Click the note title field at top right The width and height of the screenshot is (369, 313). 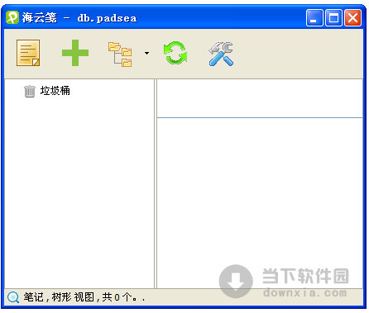point(260,98)
